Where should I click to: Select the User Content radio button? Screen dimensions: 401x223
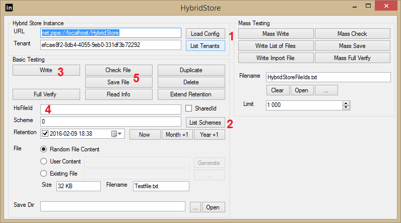coord(44,161)
